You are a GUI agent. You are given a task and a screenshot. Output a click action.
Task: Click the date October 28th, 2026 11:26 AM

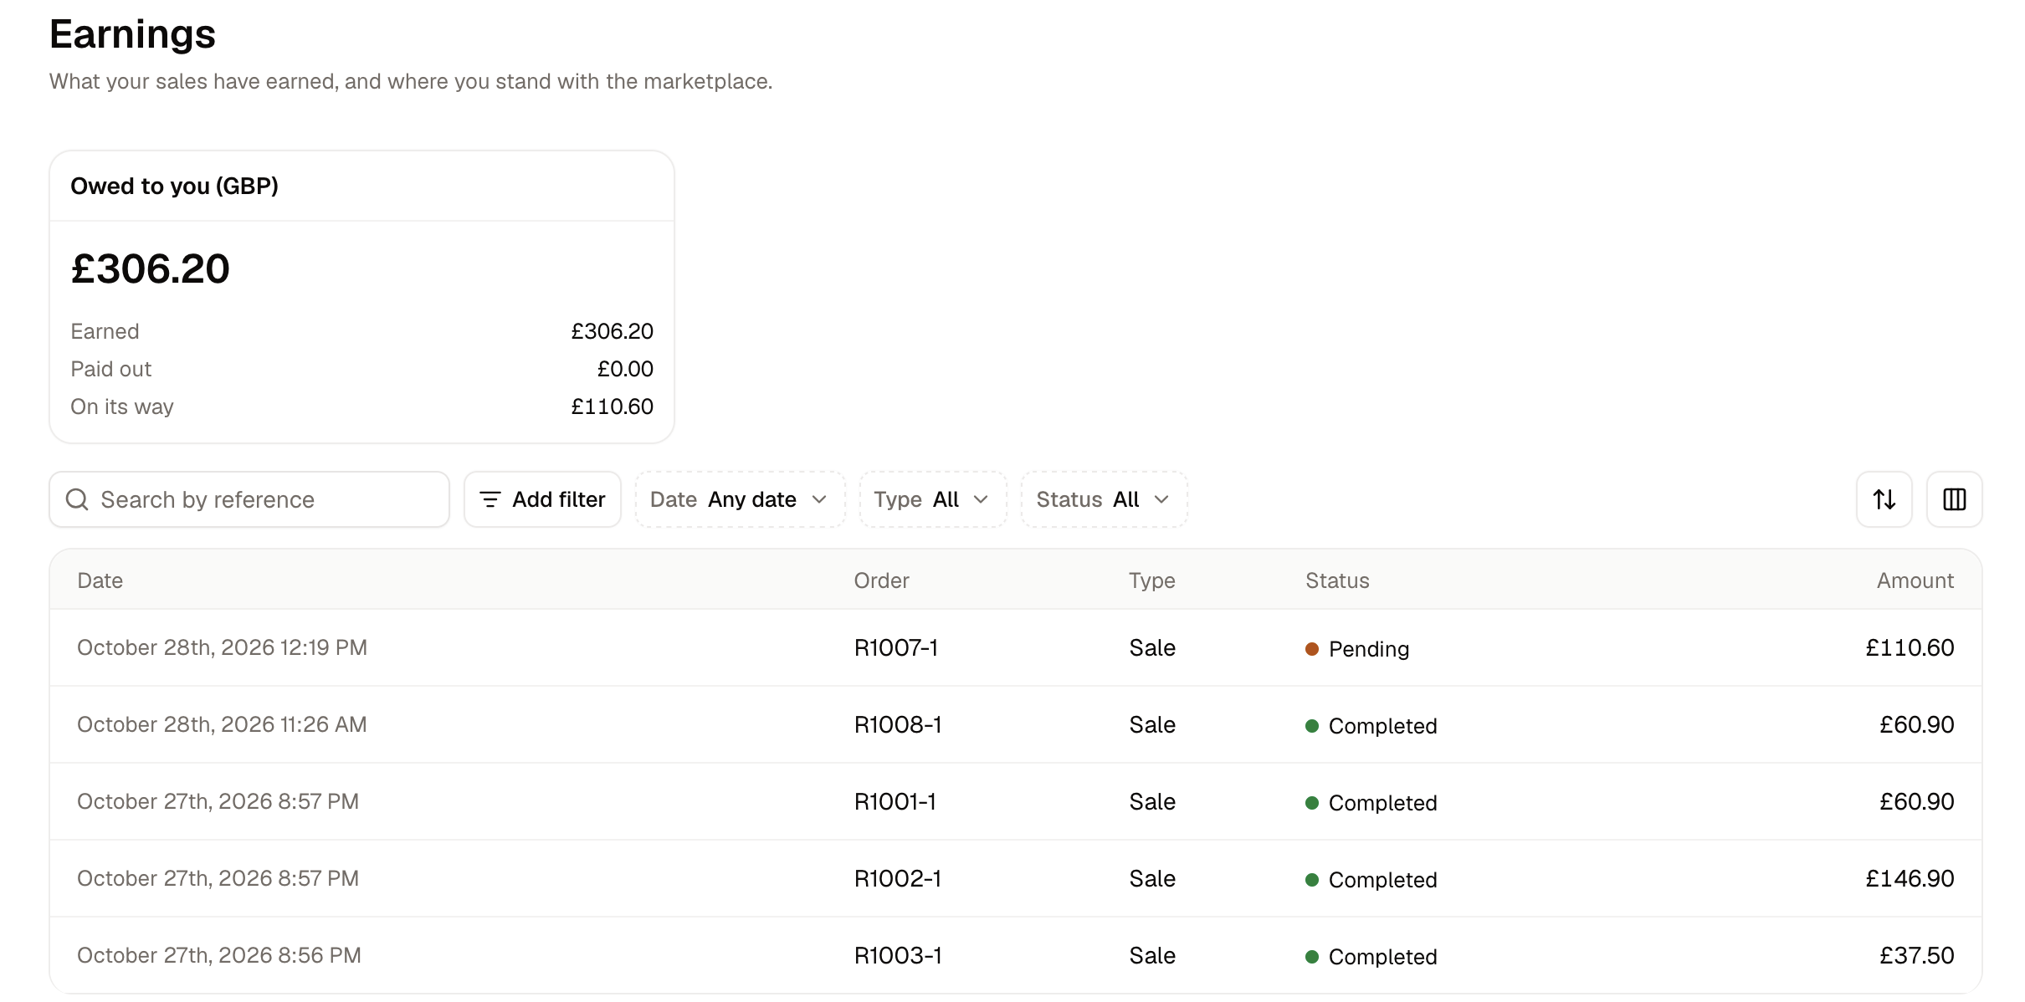point(222,724)
